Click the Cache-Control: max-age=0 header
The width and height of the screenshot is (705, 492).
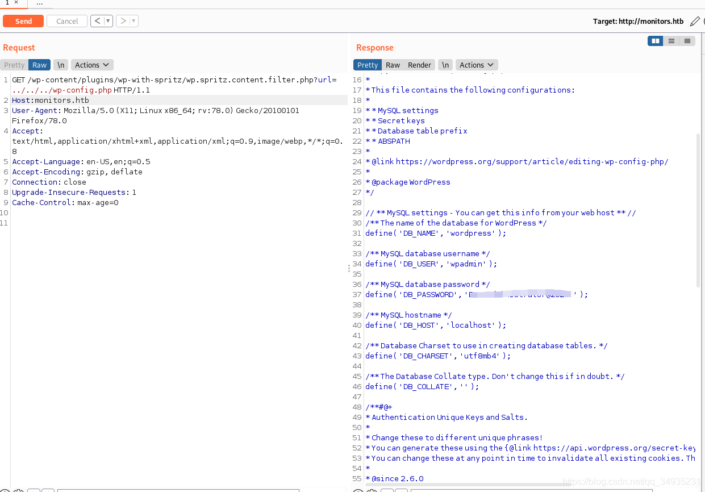(x=65, y=203)
